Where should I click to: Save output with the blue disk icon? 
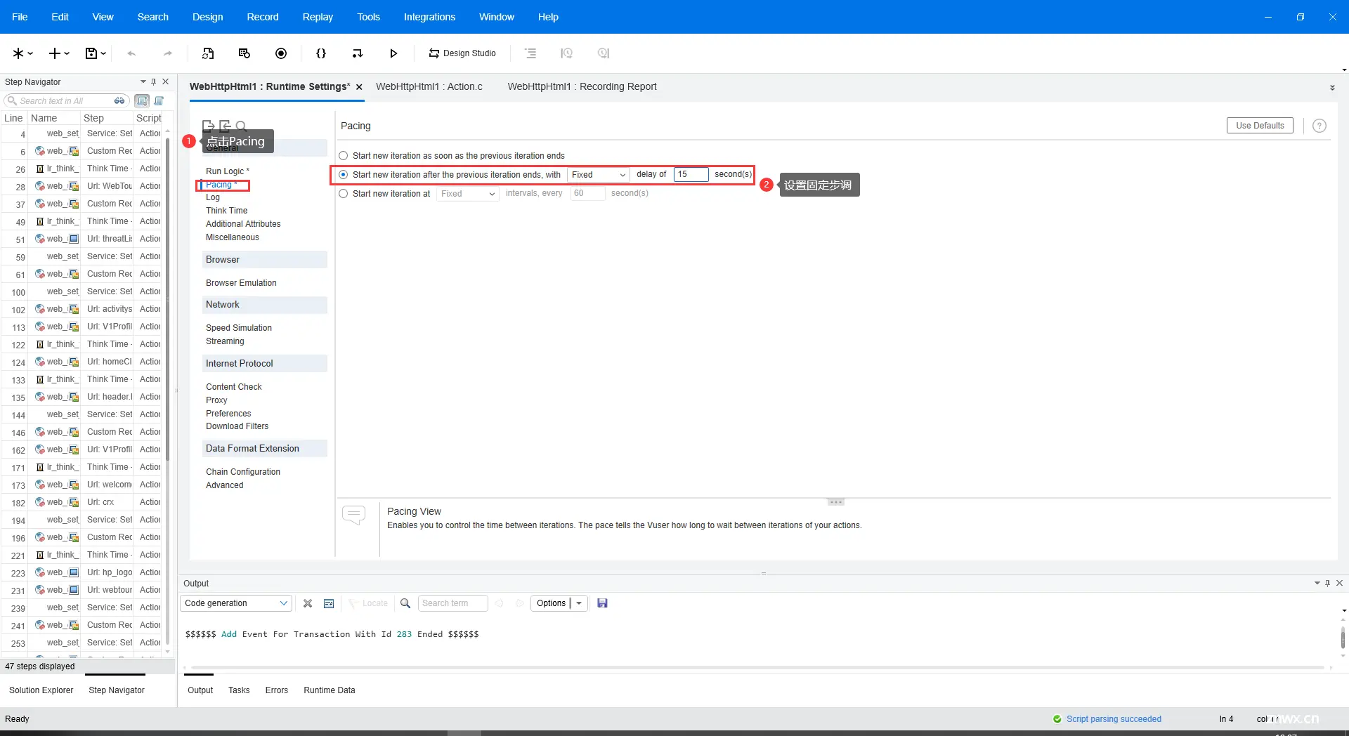[602, 603]
